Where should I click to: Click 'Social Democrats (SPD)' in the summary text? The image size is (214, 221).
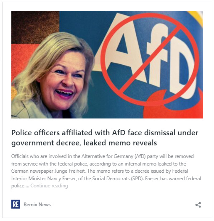click(x=118, y=179)
